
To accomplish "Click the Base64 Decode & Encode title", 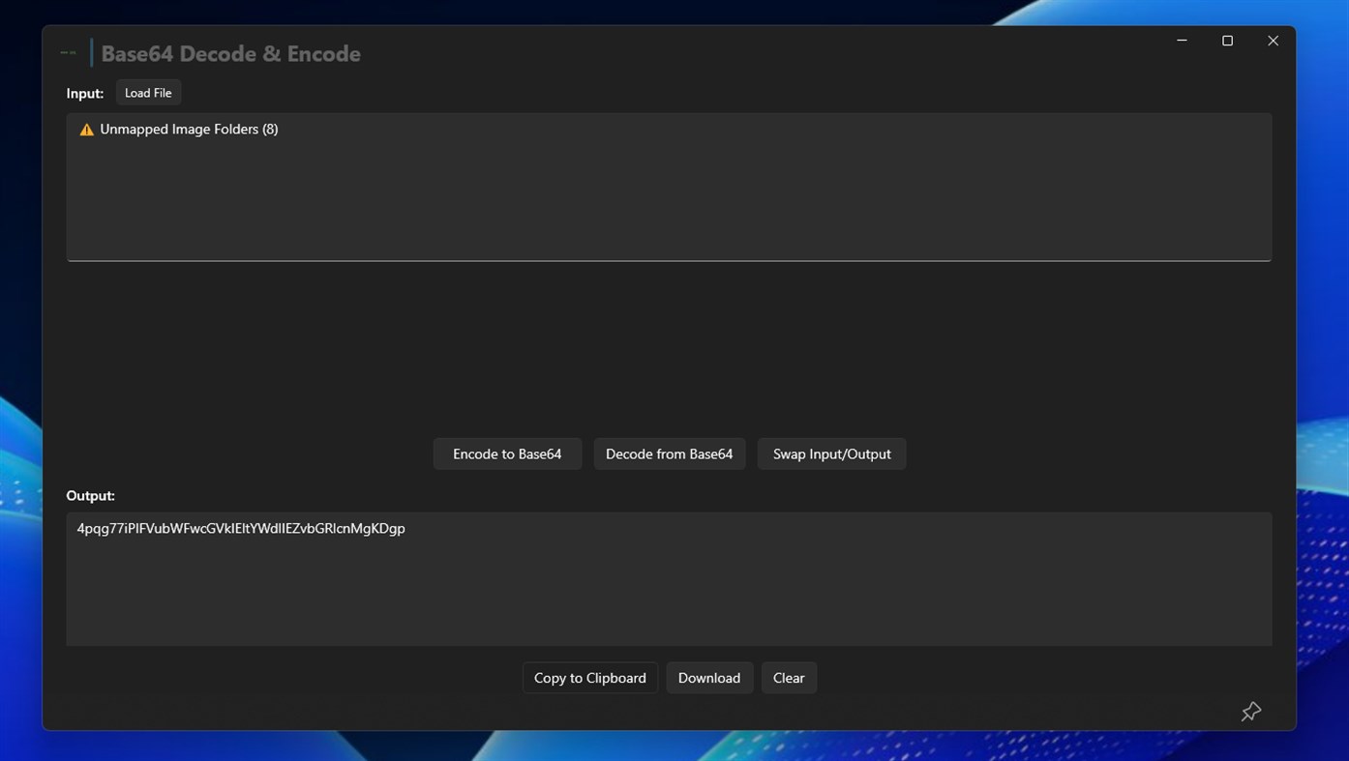I will 231,54.
